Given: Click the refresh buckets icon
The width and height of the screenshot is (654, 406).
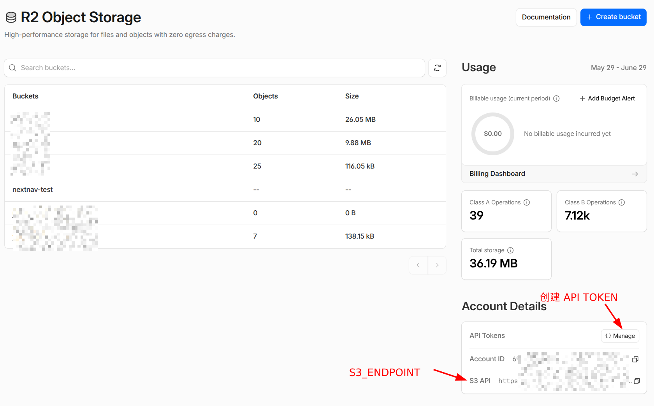Looking at the screenshot, I should (x=437, y=68).
